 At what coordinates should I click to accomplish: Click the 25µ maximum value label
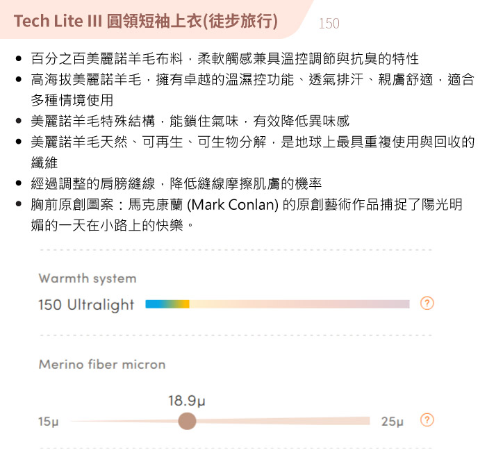[x=393, y=422]
